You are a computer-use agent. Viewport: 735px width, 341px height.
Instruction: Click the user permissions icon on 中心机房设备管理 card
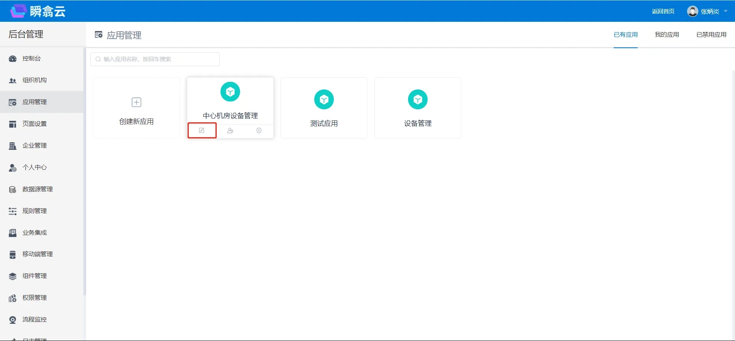click(x=230, y=131)
